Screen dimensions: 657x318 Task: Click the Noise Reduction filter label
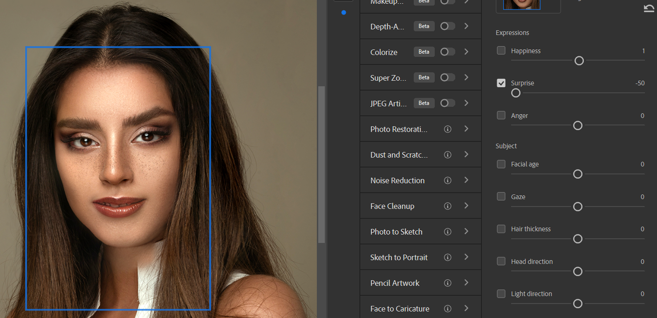pyautogui.click(x=397, y=180)
